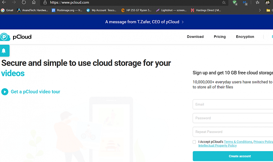Click the pCloud logo
This screenshot has width=273, height=162.
pyautogui.click(x=16, y=37)
